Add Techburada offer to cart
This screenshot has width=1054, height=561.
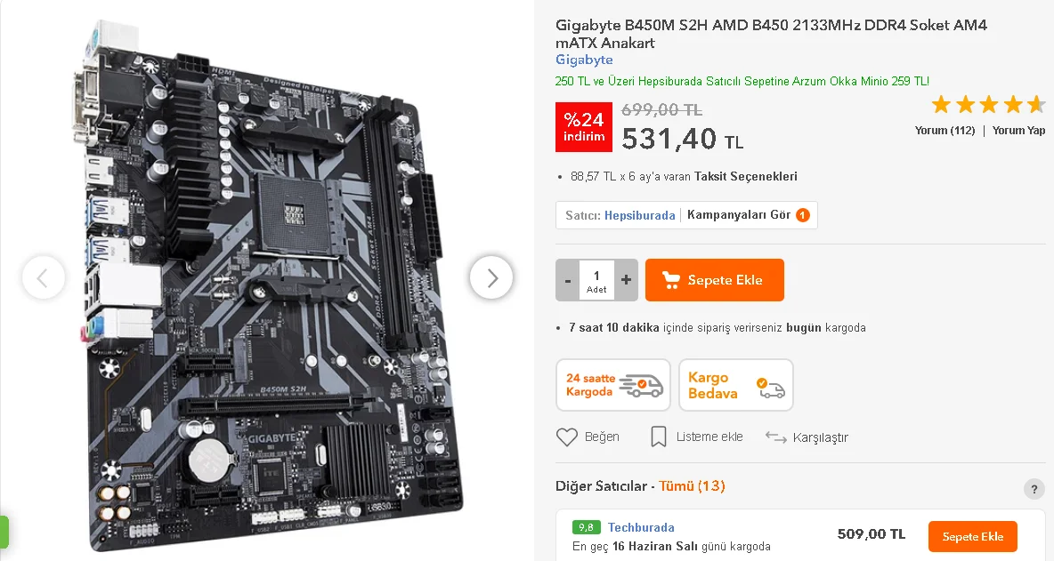[x=973, y=537]
